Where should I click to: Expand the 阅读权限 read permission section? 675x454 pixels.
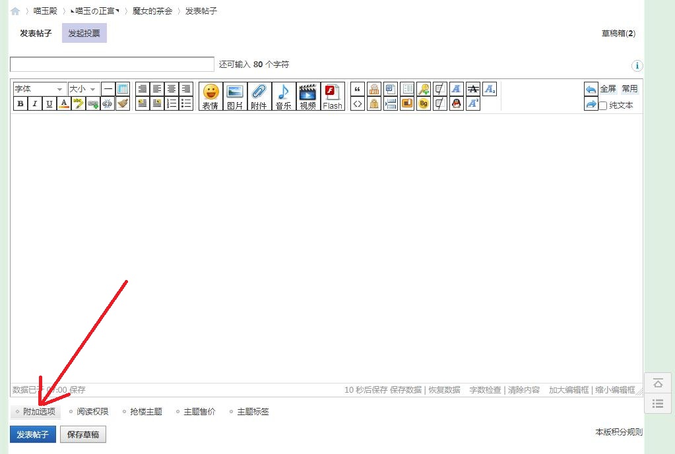tap(92, 412)
